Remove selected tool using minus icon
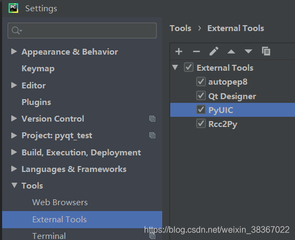Viewport: 295px width, 240px height. (196, 51)
